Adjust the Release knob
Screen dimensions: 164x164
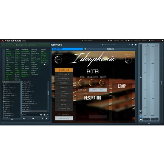tap(128, 60)
